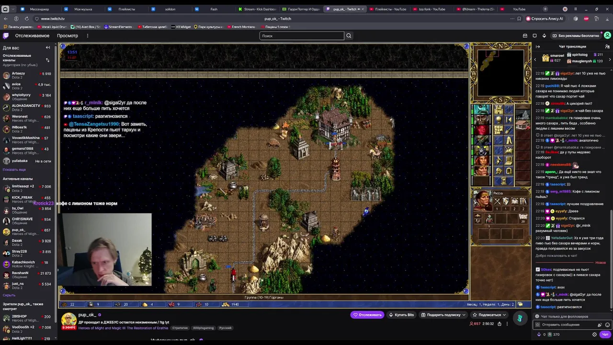Collapse the followed channels sidebar
Viewport: 613px width, 345px height.
48,47
